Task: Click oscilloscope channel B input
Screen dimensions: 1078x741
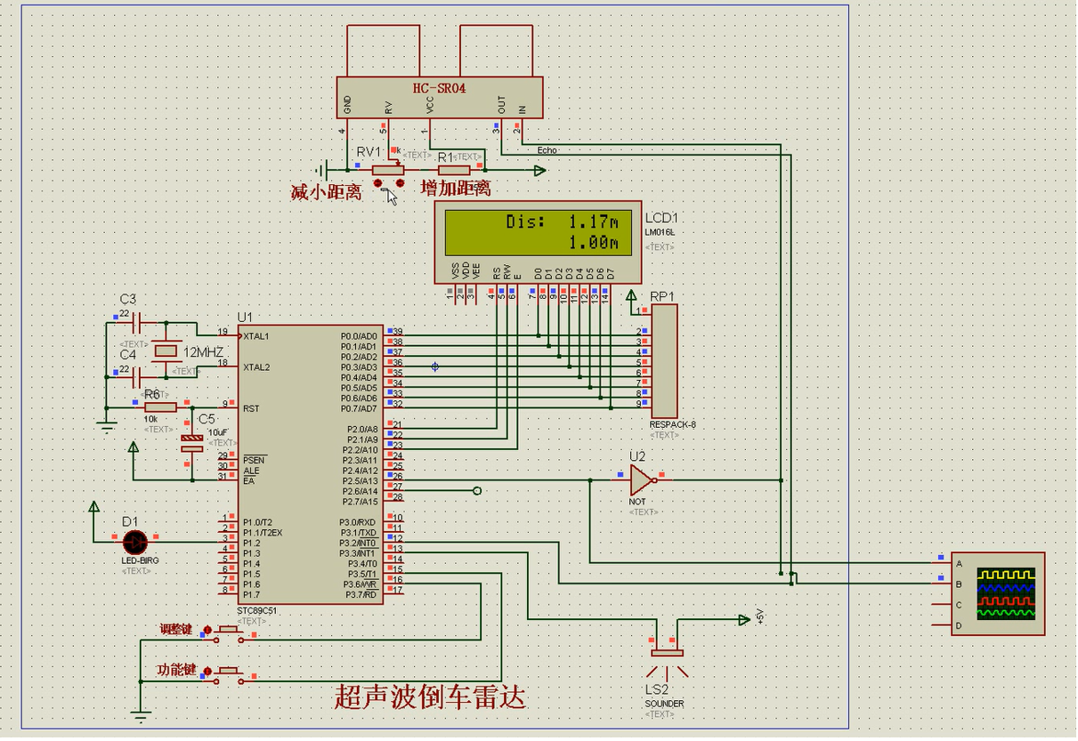Action: point(959,584)
